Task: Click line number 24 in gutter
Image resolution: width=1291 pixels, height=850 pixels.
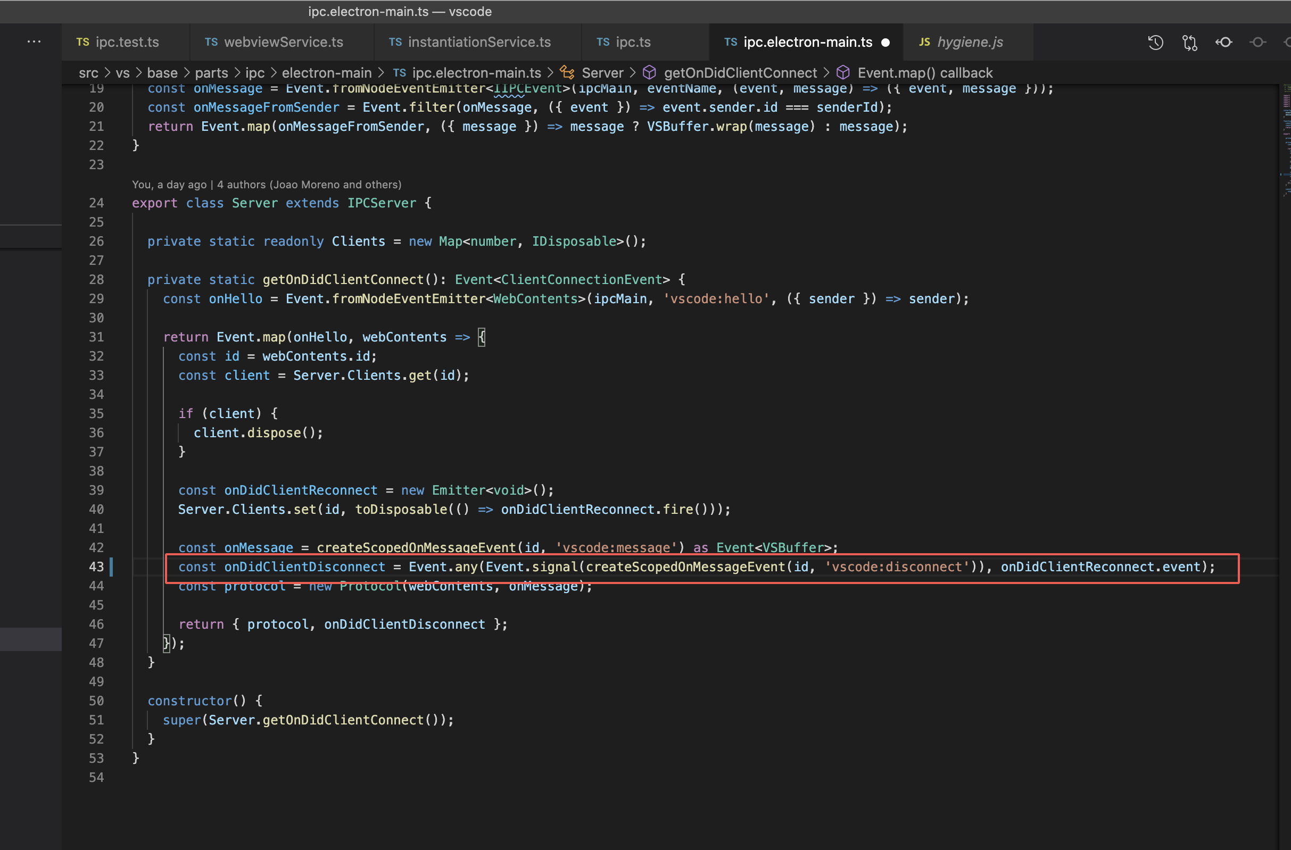Action: point(96,203)
